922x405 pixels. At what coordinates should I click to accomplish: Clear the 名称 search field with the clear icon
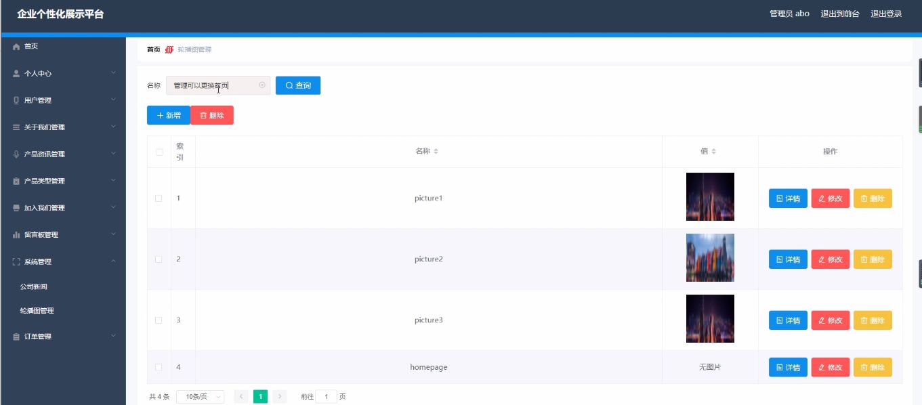coord(262,85)
